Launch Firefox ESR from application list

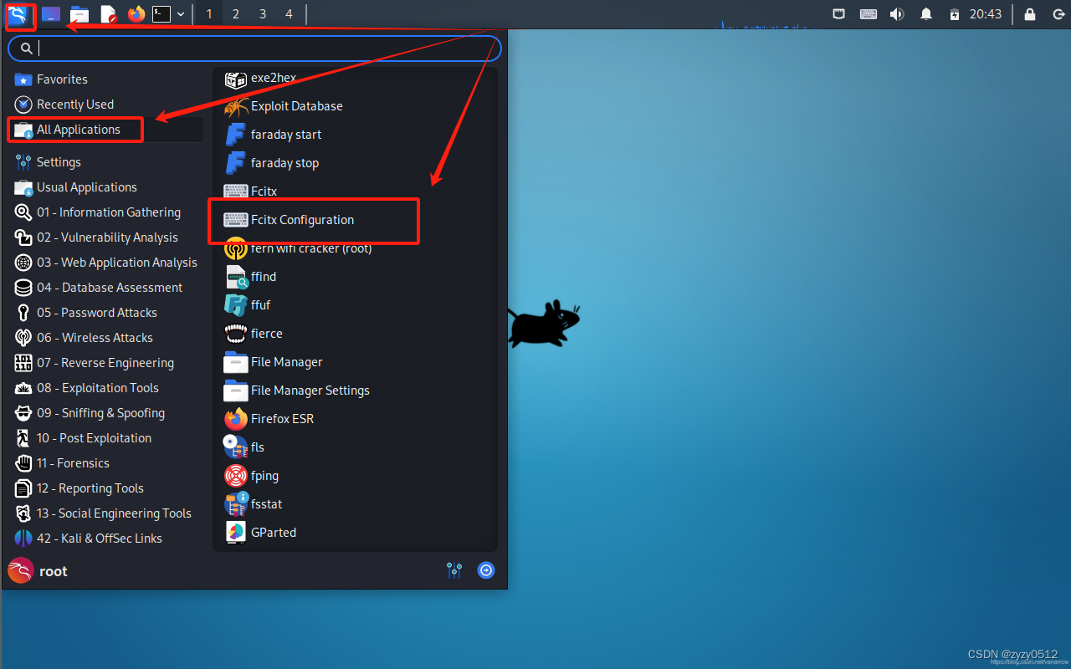(x=356, y=419)
